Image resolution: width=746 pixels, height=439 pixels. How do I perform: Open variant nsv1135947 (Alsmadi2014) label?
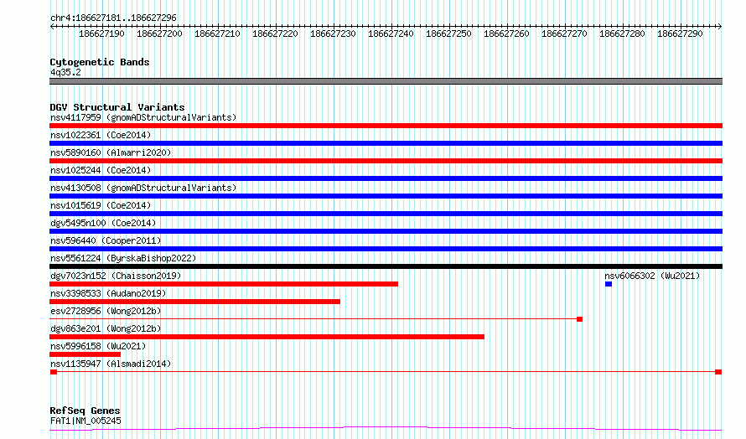pos(111,364)
